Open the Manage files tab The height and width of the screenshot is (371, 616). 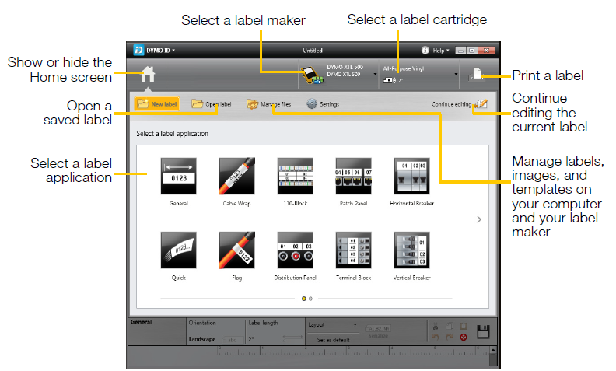pyautogui.click(x=268, y=104)
